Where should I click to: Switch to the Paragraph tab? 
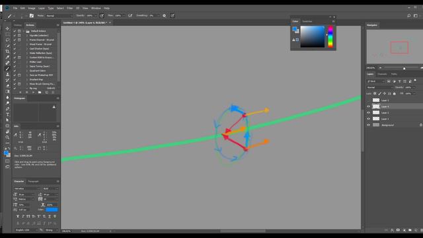pos(34,181)
